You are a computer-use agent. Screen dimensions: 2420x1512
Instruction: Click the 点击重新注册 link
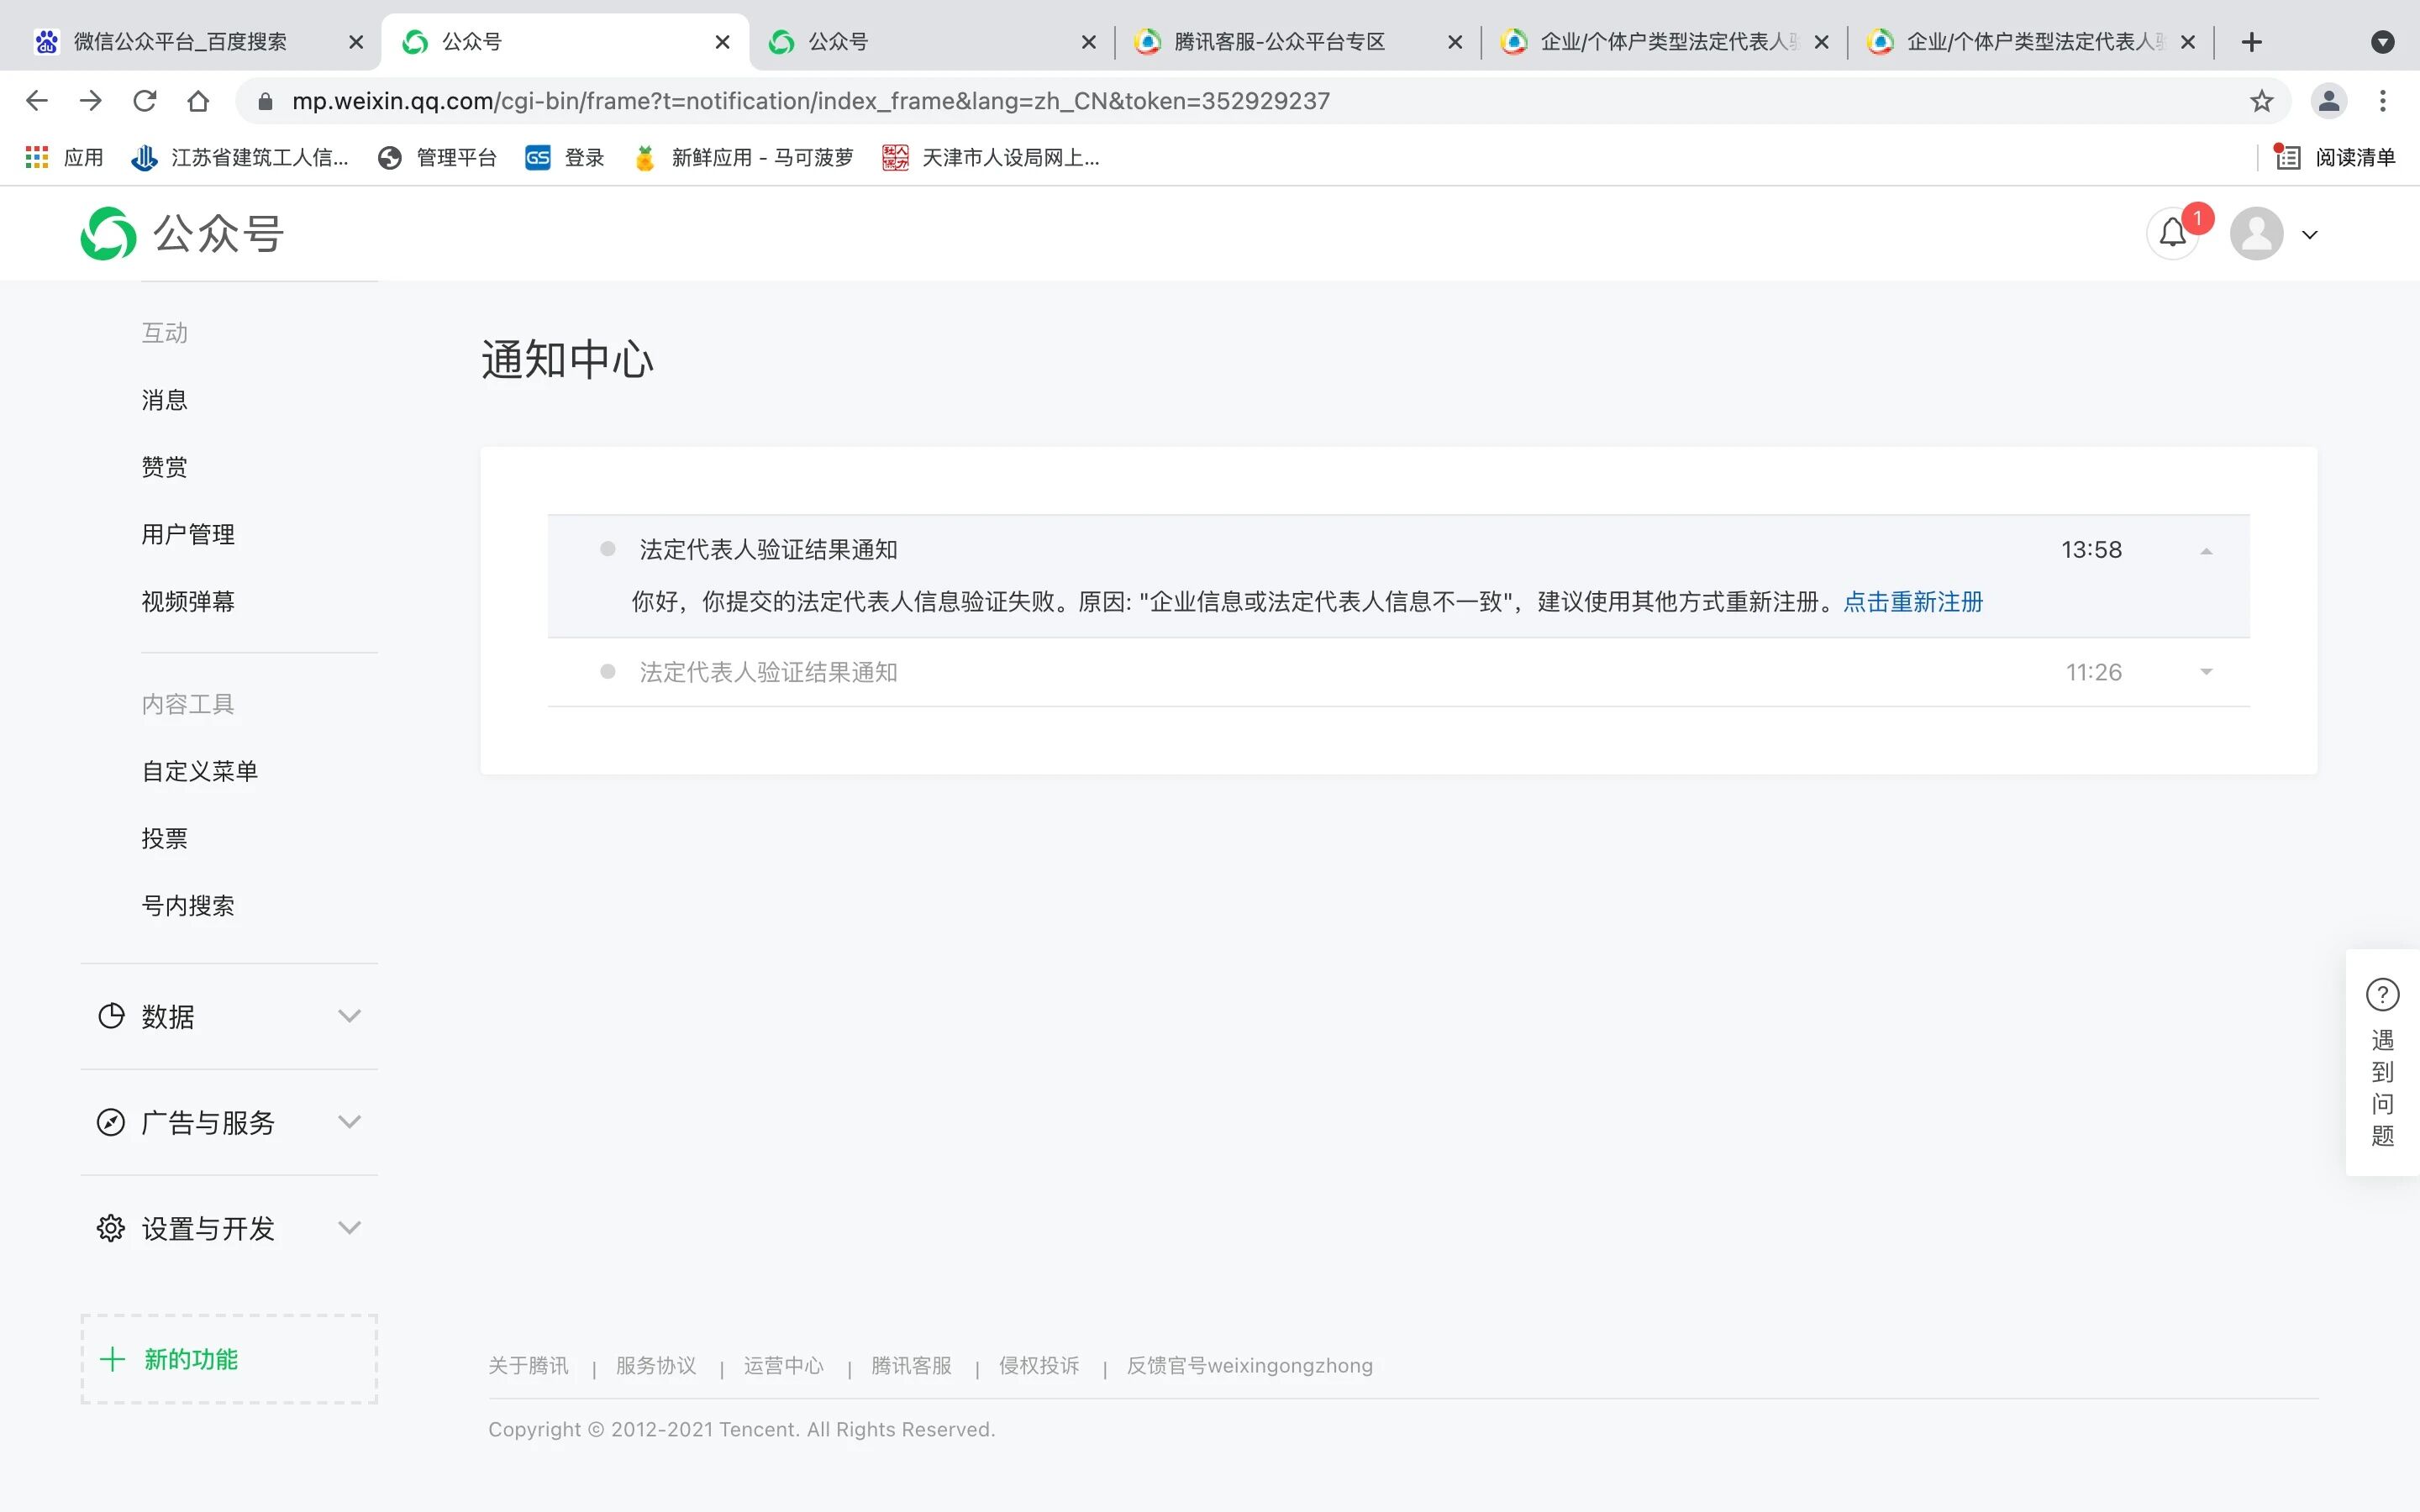[x=1912, y=602]
